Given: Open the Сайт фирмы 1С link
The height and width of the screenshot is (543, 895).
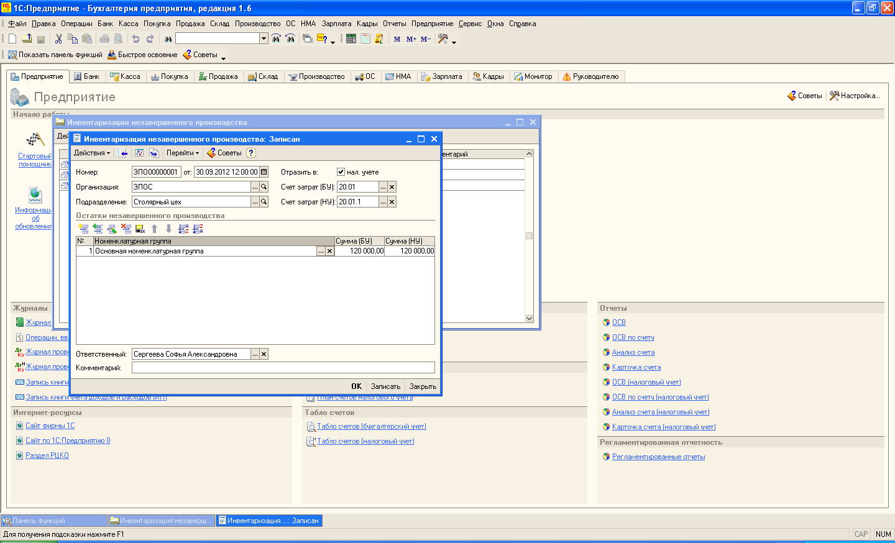Looking at the screenshot, I should (50, 426).
